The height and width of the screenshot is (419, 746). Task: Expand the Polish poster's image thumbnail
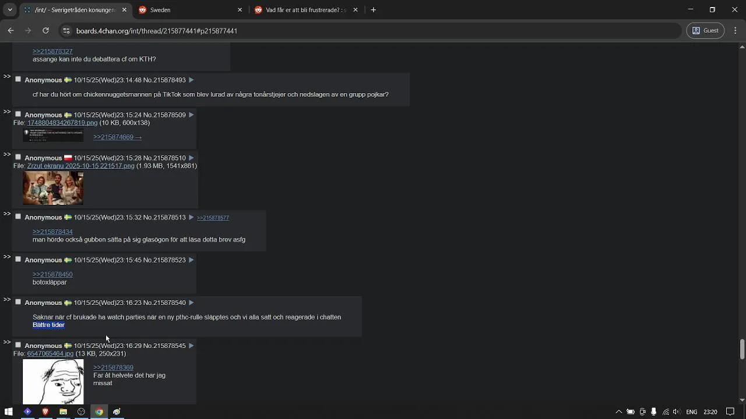(53, 188)
